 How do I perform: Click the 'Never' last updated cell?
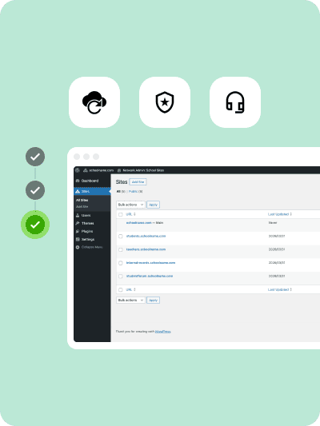point(273,223)
